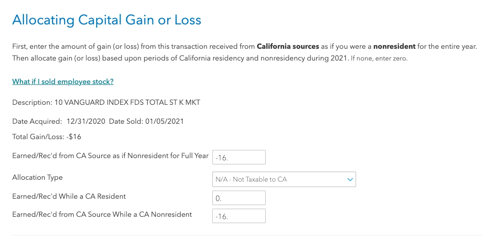Open the "What if I sold employee stock?" link

[x=63, y=81]
